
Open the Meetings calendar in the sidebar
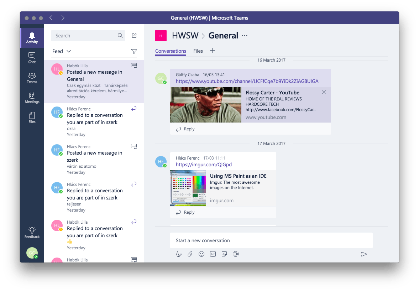click(x=32, y=98)
